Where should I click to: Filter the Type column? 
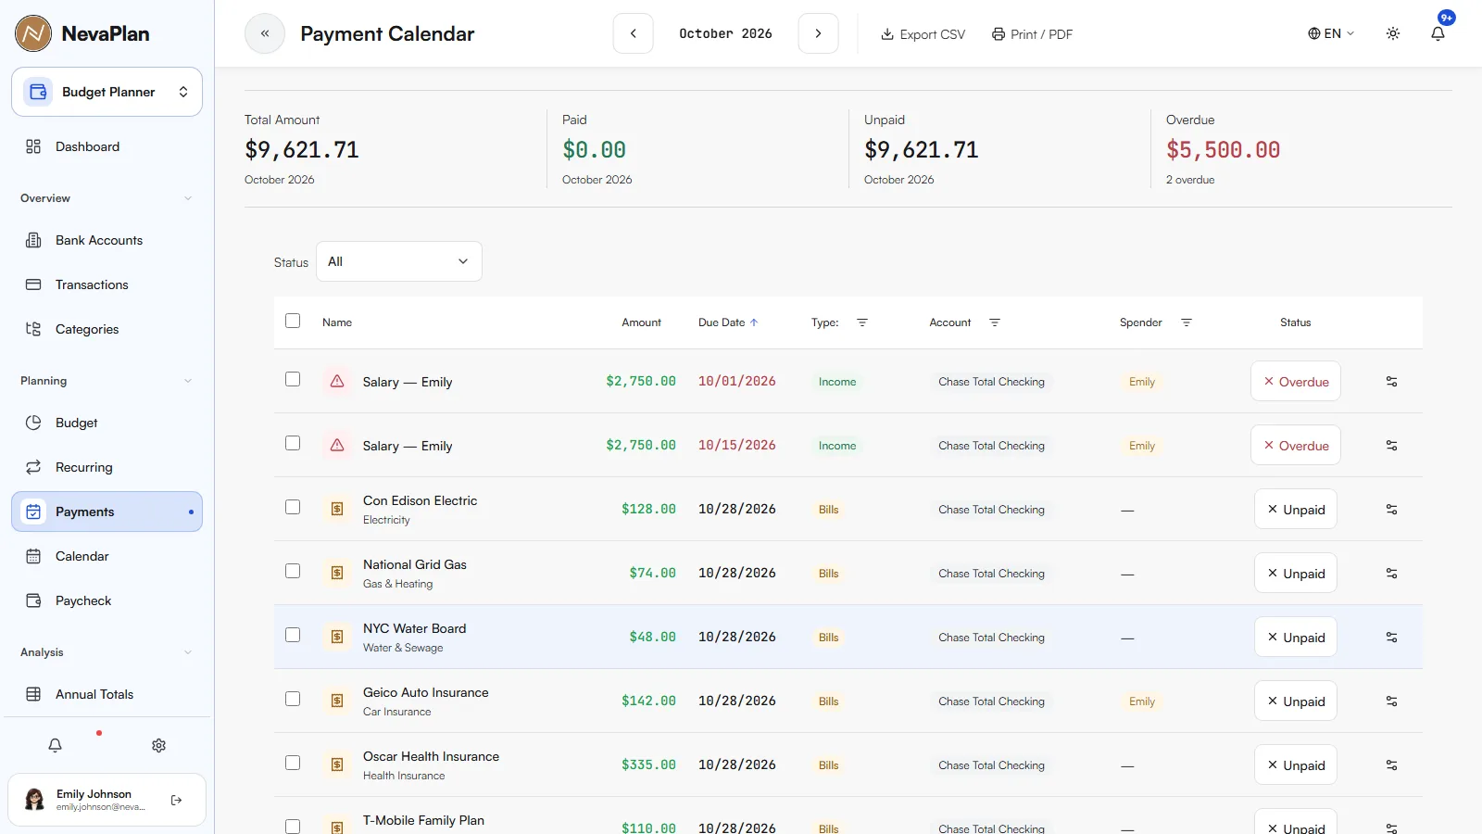coord(862,322)
